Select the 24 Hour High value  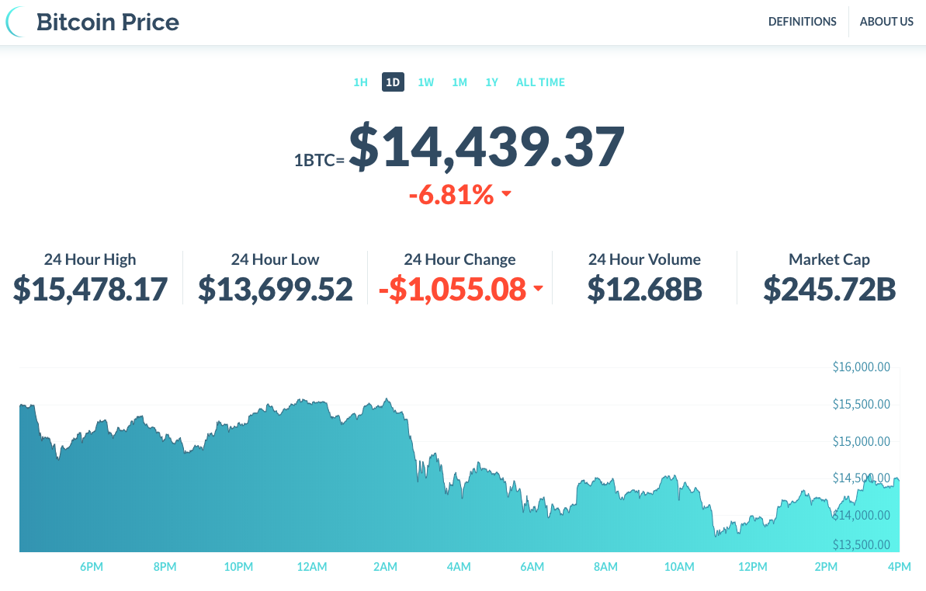tap(89, 288)
